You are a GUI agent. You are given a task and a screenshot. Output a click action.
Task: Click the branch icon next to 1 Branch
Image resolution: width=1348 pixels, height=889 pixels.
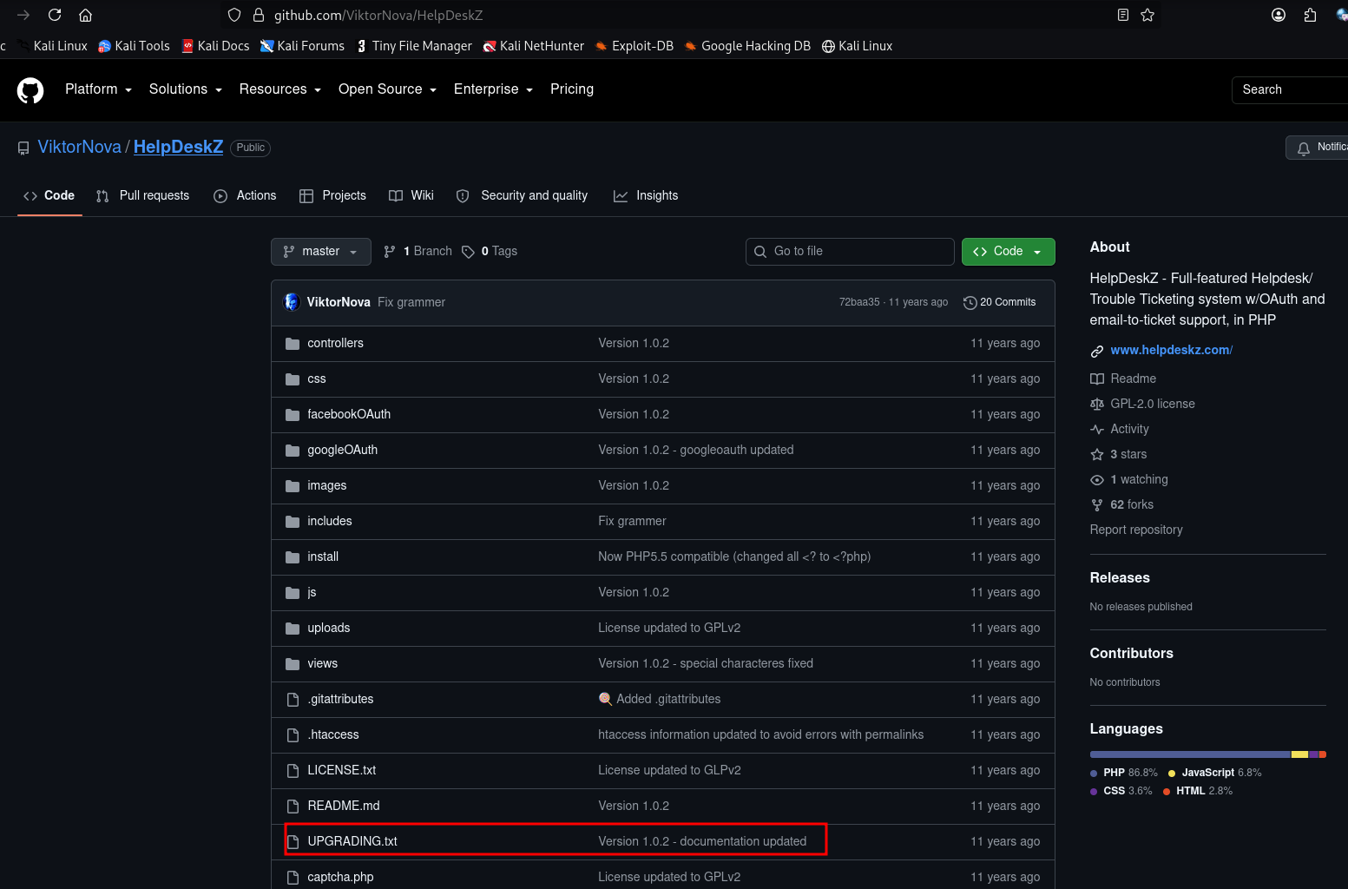tap(390, 252)
